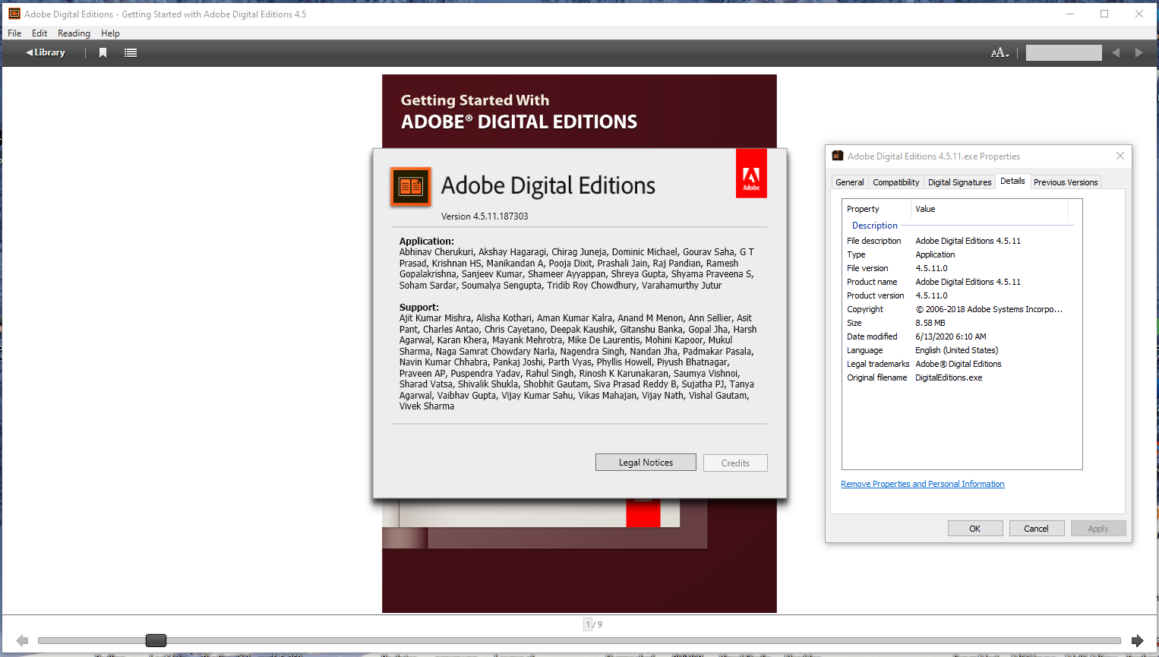
Task: Open the Reading menu
Action: [74, 33]
